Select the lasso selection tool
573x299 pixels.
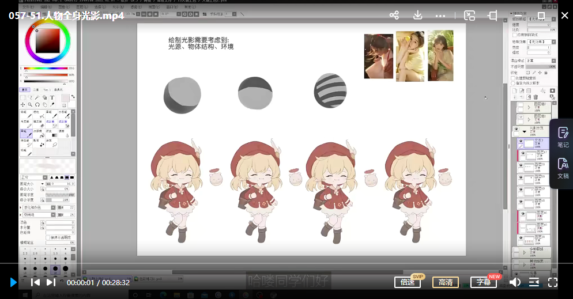[30, 97]
